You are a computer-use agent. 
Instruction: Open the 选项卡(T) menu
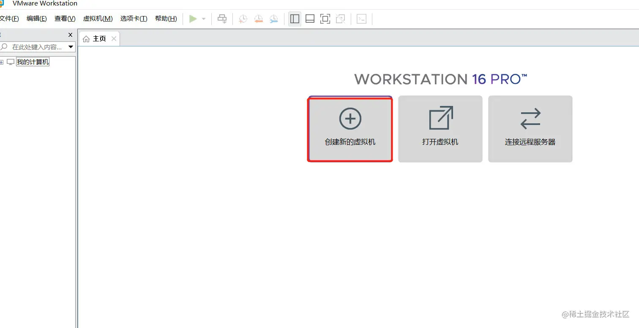(134, 19)
